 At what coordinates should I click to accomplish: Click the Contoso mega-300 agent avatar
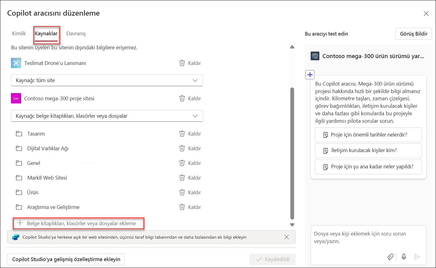point(315,56)
